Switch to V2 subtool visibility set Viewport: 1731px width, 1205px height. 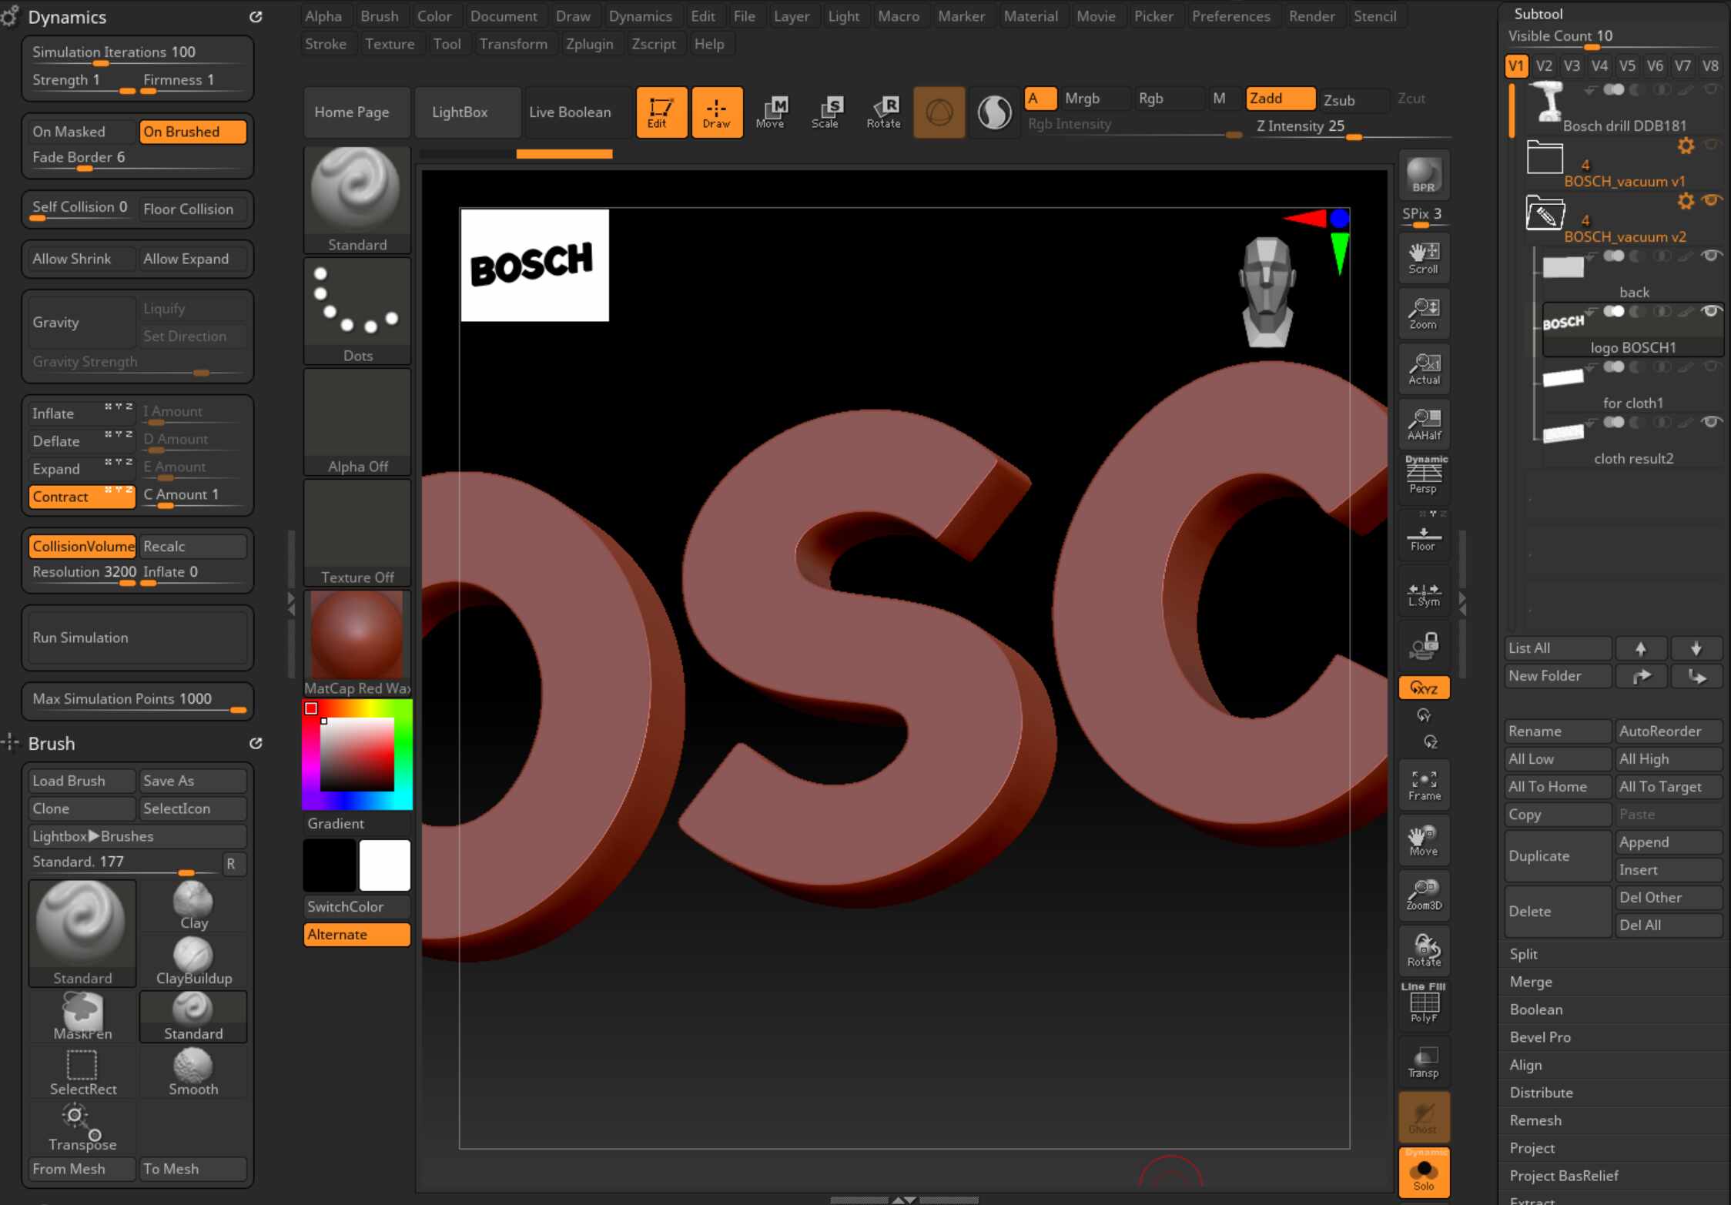1544,66
